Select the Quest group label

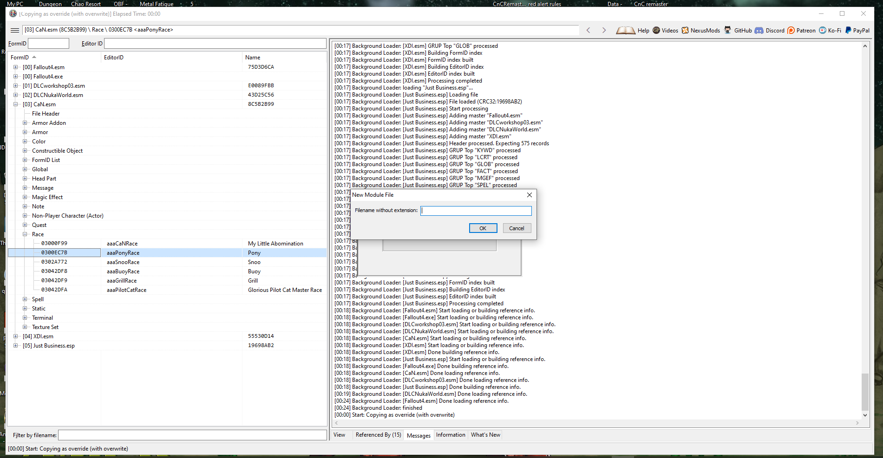[39, 225]
